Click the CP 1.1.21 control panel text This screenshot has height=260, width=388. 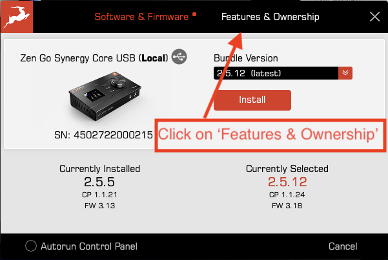(99, 195)
